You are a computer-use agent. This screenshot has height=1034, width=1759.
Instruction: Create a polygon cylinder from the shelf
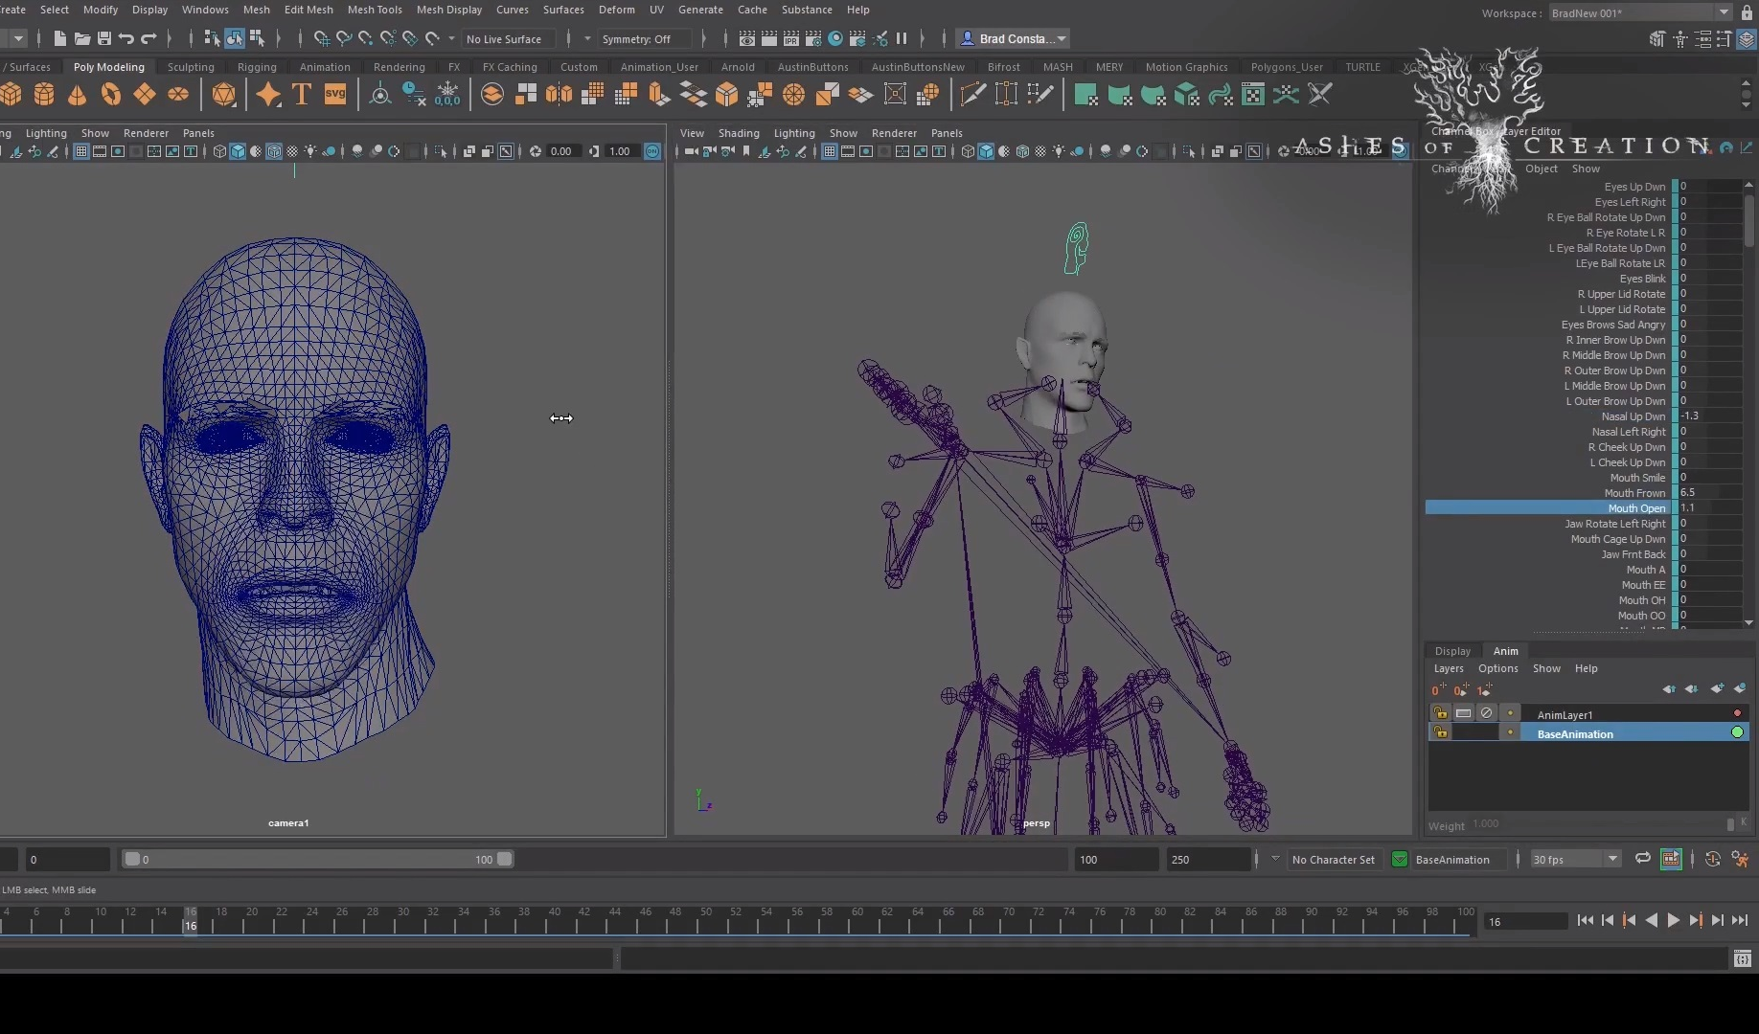(44, 94)
